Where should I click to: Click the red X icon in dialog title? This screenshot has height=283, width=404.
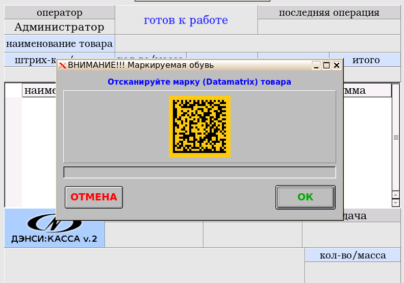62,65
